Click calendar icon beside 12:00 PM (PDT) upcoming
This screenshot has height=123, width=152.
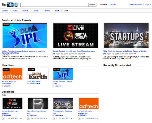(x=3, y=119)
